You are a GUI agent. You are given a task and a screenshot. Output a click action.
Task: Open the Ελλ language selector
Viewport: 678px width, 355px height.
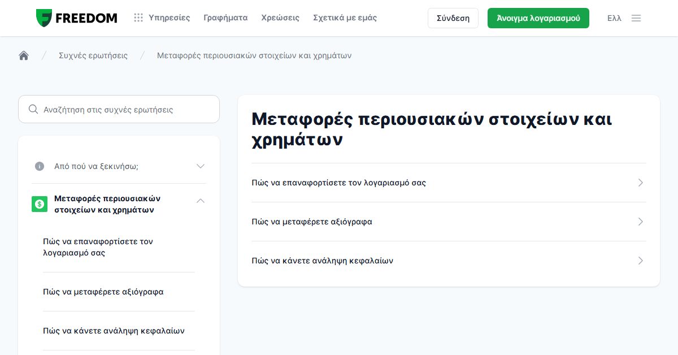[x=614, y=18]
